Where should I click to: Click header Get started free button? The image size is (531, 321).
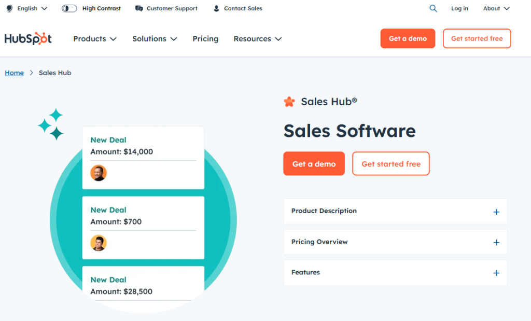tap(477, 38)
